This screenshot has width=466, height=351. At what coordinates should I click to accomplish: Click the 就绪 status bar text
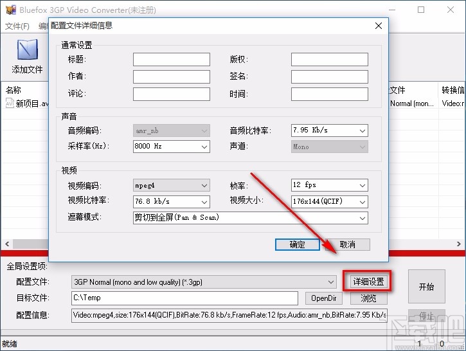(x=10, y=344)
